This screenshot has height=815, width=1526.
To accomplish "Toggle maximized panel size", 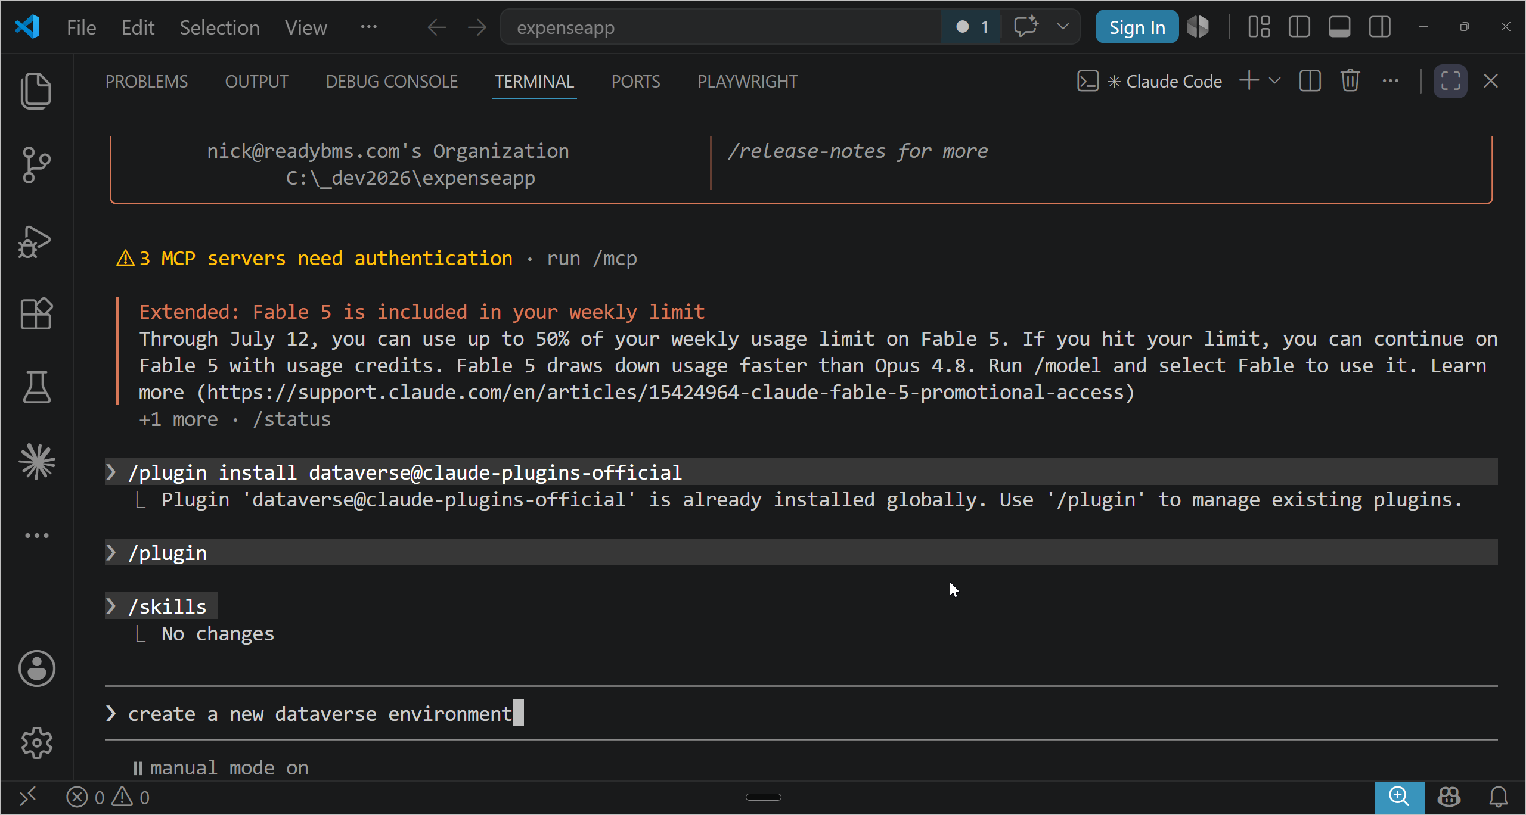I will click(1450, 81).
